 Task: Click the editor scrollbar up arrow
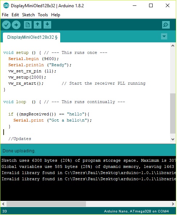173,46
